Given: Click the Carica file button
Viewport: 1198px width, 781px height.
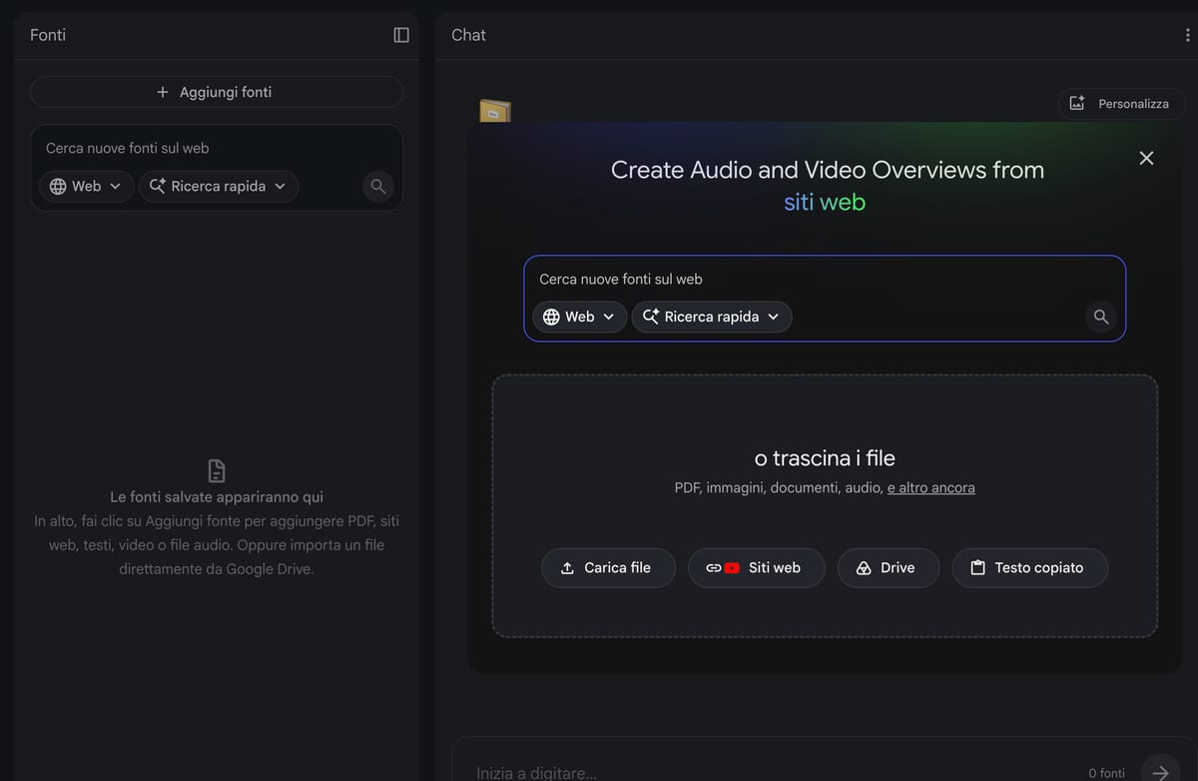Looking at the screenshot, I should pyautogui.click(x=608, y=567).
